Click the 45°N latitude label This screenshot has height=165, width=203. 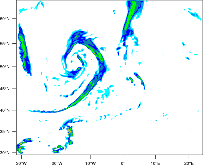tap(5, 89)
